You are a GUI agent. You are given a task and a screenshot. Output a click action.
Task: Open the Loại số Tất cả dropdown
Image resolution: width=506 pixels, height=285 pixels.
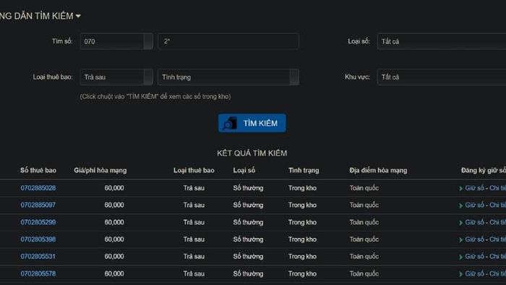point(442,41)
